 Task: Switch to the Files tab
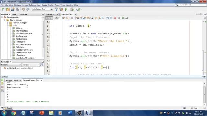[14, 15]
